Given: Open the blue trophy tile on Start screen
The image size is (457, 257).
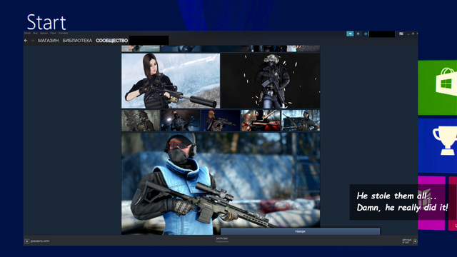Looking at the screenshot, I should 438,146.
